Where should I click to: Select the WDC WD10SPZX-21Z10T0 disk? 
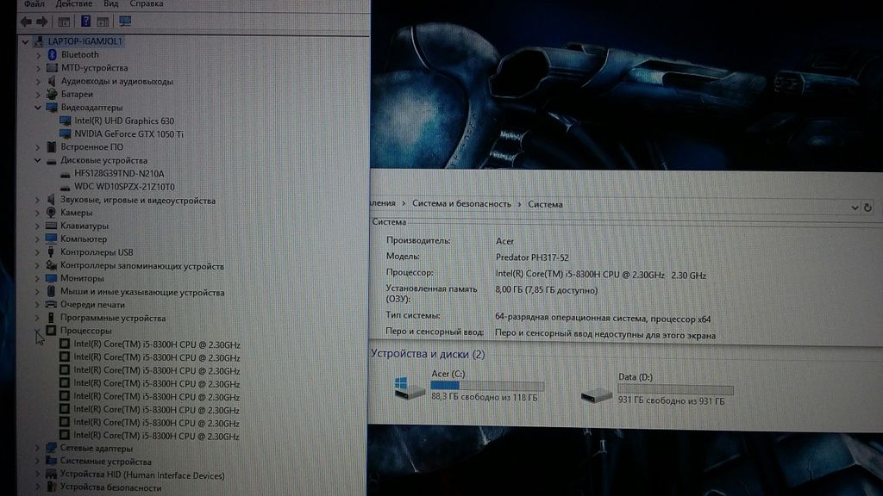pos(124,187)
